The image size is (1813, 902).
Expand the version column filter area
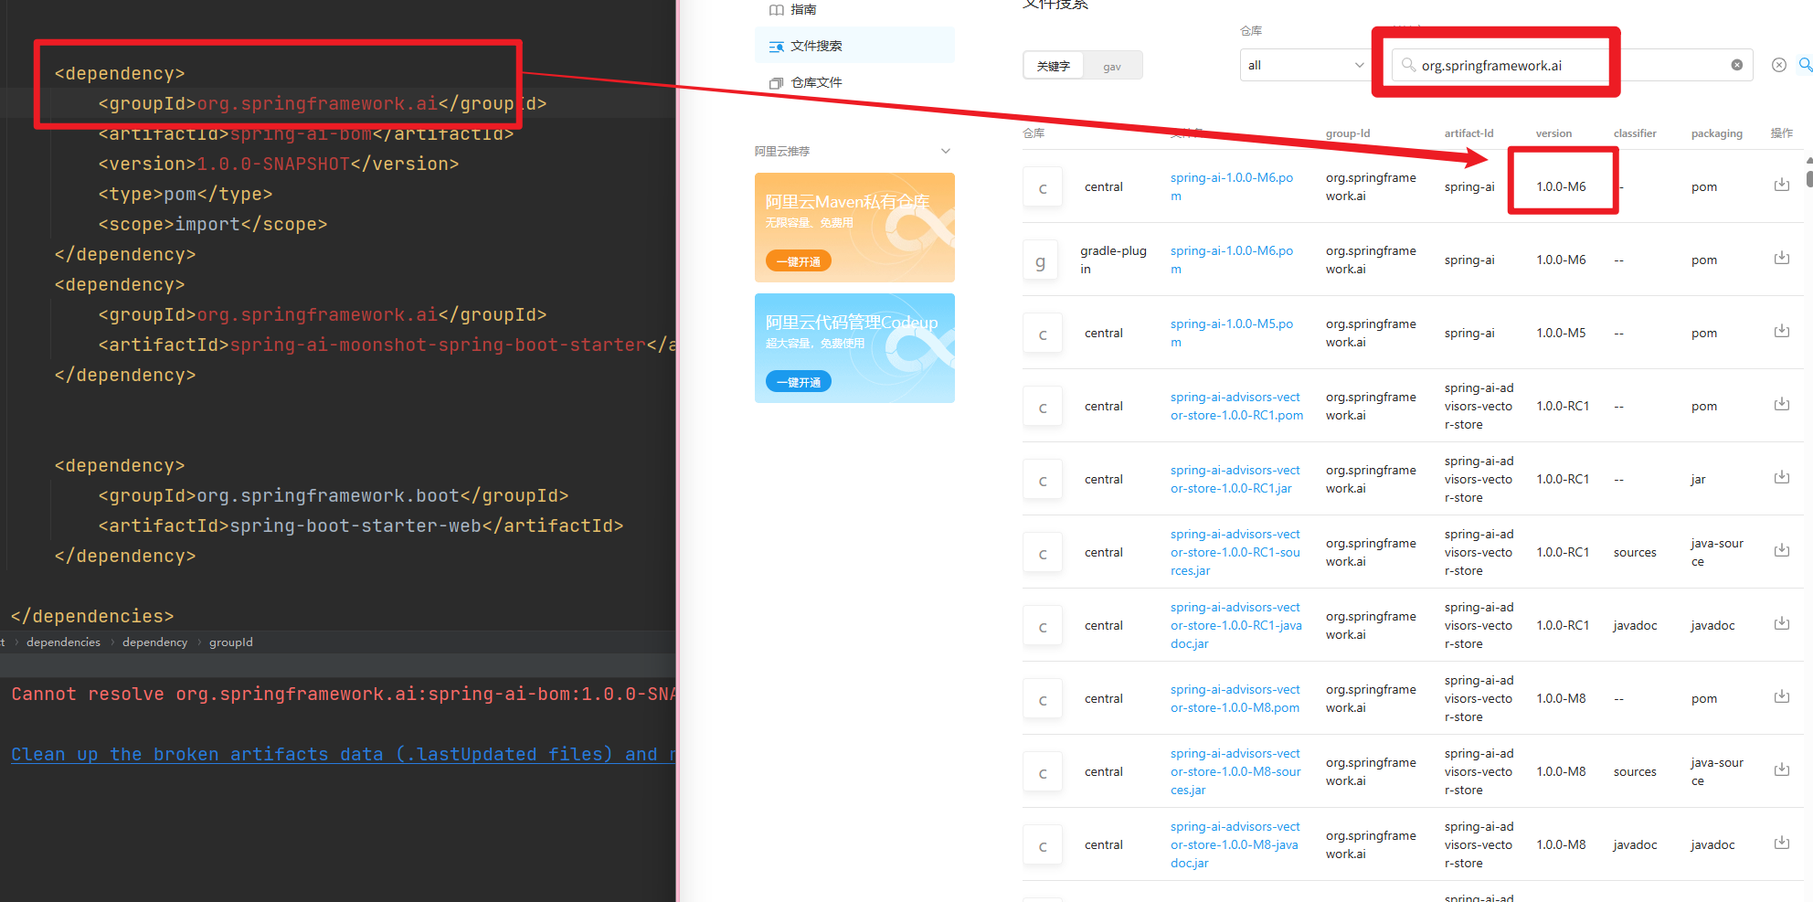click(x=1553, y=133)
